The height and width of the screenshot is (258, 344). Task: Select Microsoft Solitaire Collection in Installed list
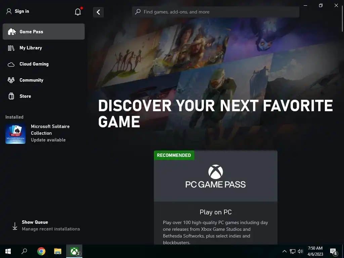(x=44, y=133)
